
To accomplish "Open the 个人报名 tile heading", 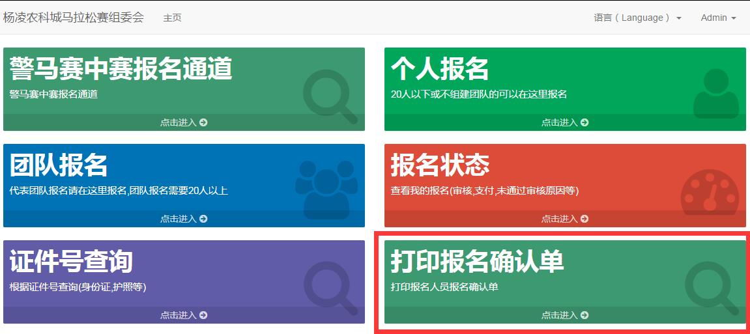I will 440,68.
